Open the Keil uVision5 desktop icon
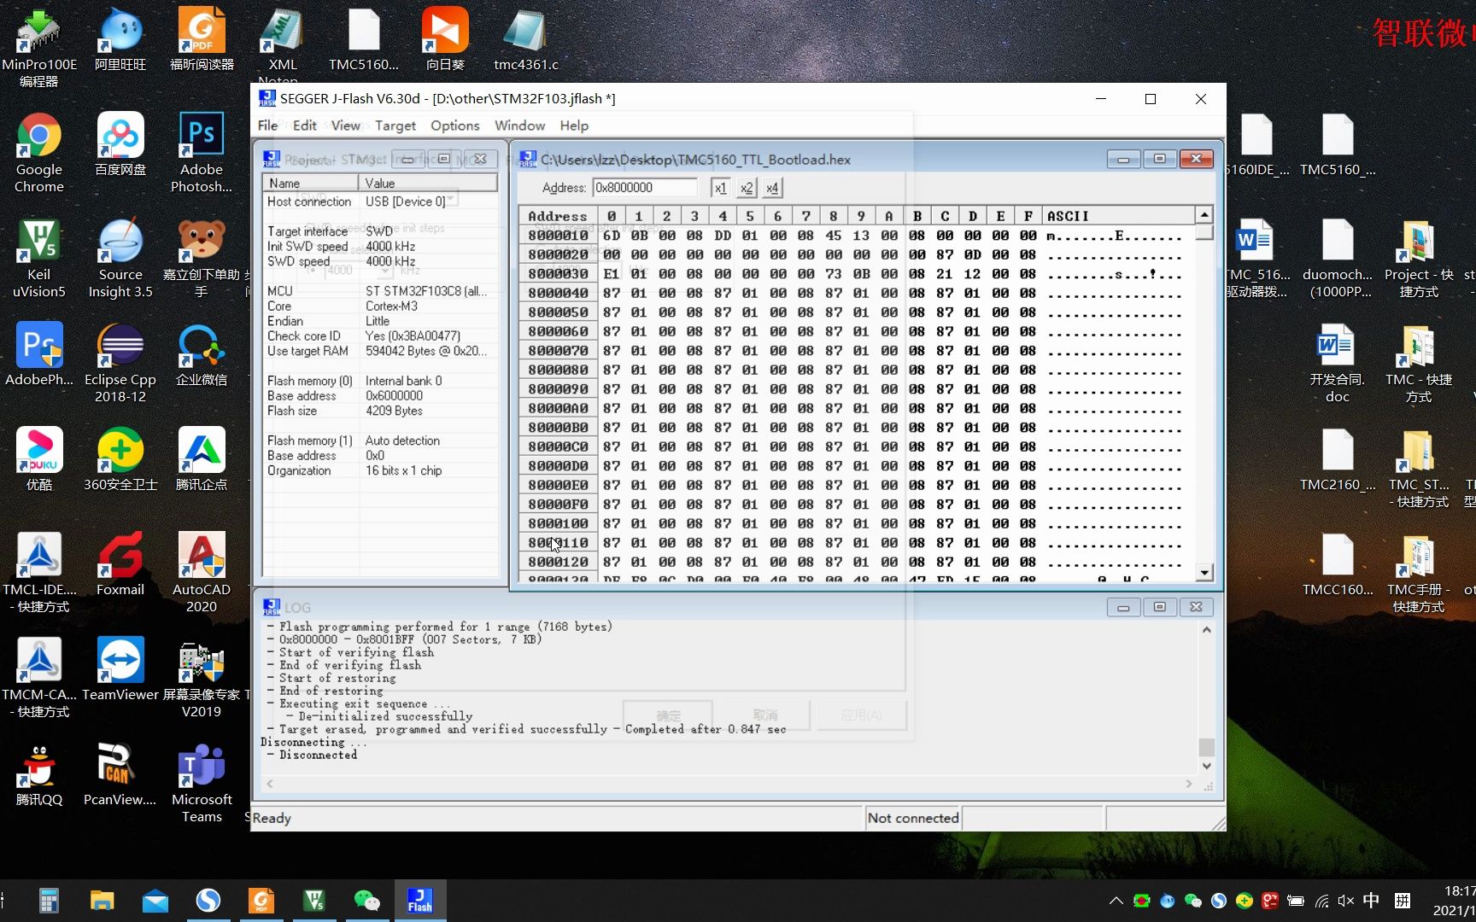The height and width of the screenshot is (922, 1476). click(x=39, y=258)
